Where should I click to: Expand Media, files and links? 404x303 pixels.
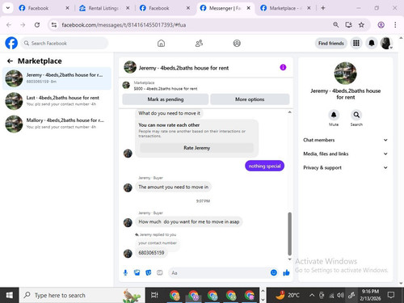click(345, 154)
